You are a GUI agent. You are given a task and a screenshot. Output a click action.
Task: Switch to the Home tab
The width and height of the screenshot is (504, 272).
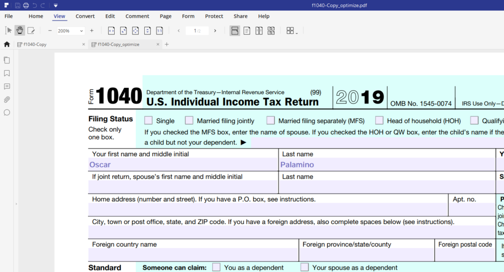click(35, 16)
